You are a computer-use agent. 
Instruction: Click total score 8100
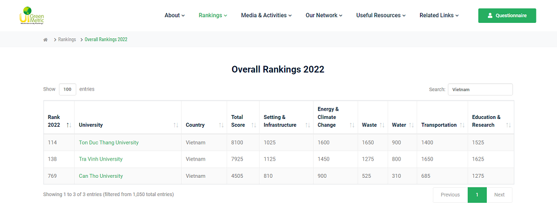click(x=237, y=142)
